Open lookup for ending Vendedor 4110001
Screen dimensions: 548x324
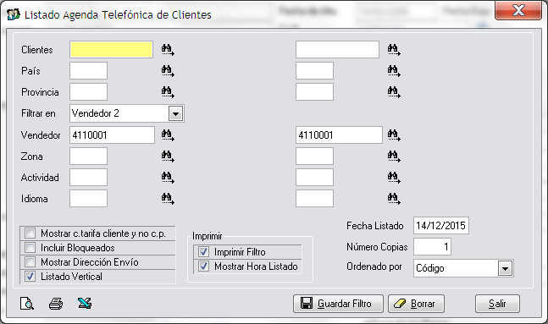(394, 135)
